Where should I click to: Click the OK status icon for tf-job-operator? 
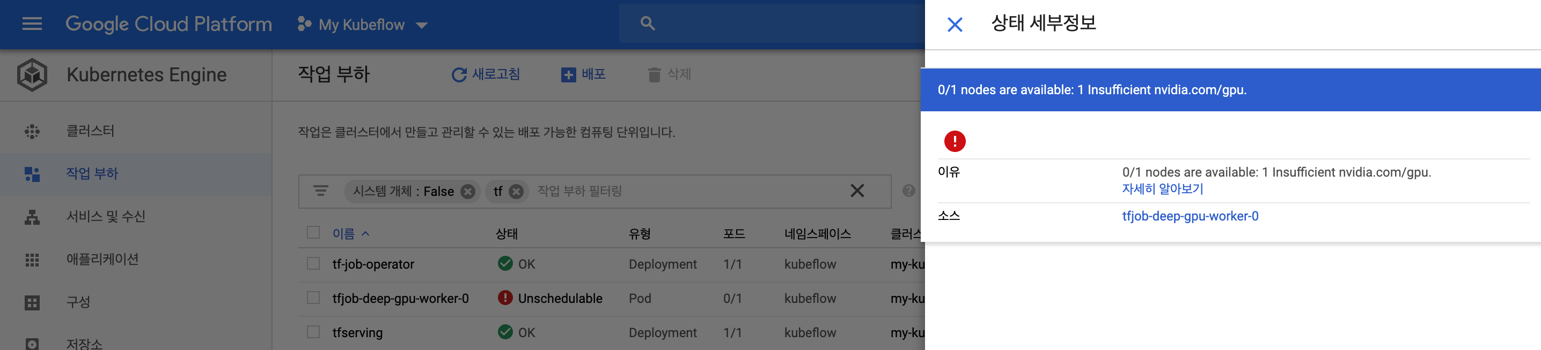point(505,263)
